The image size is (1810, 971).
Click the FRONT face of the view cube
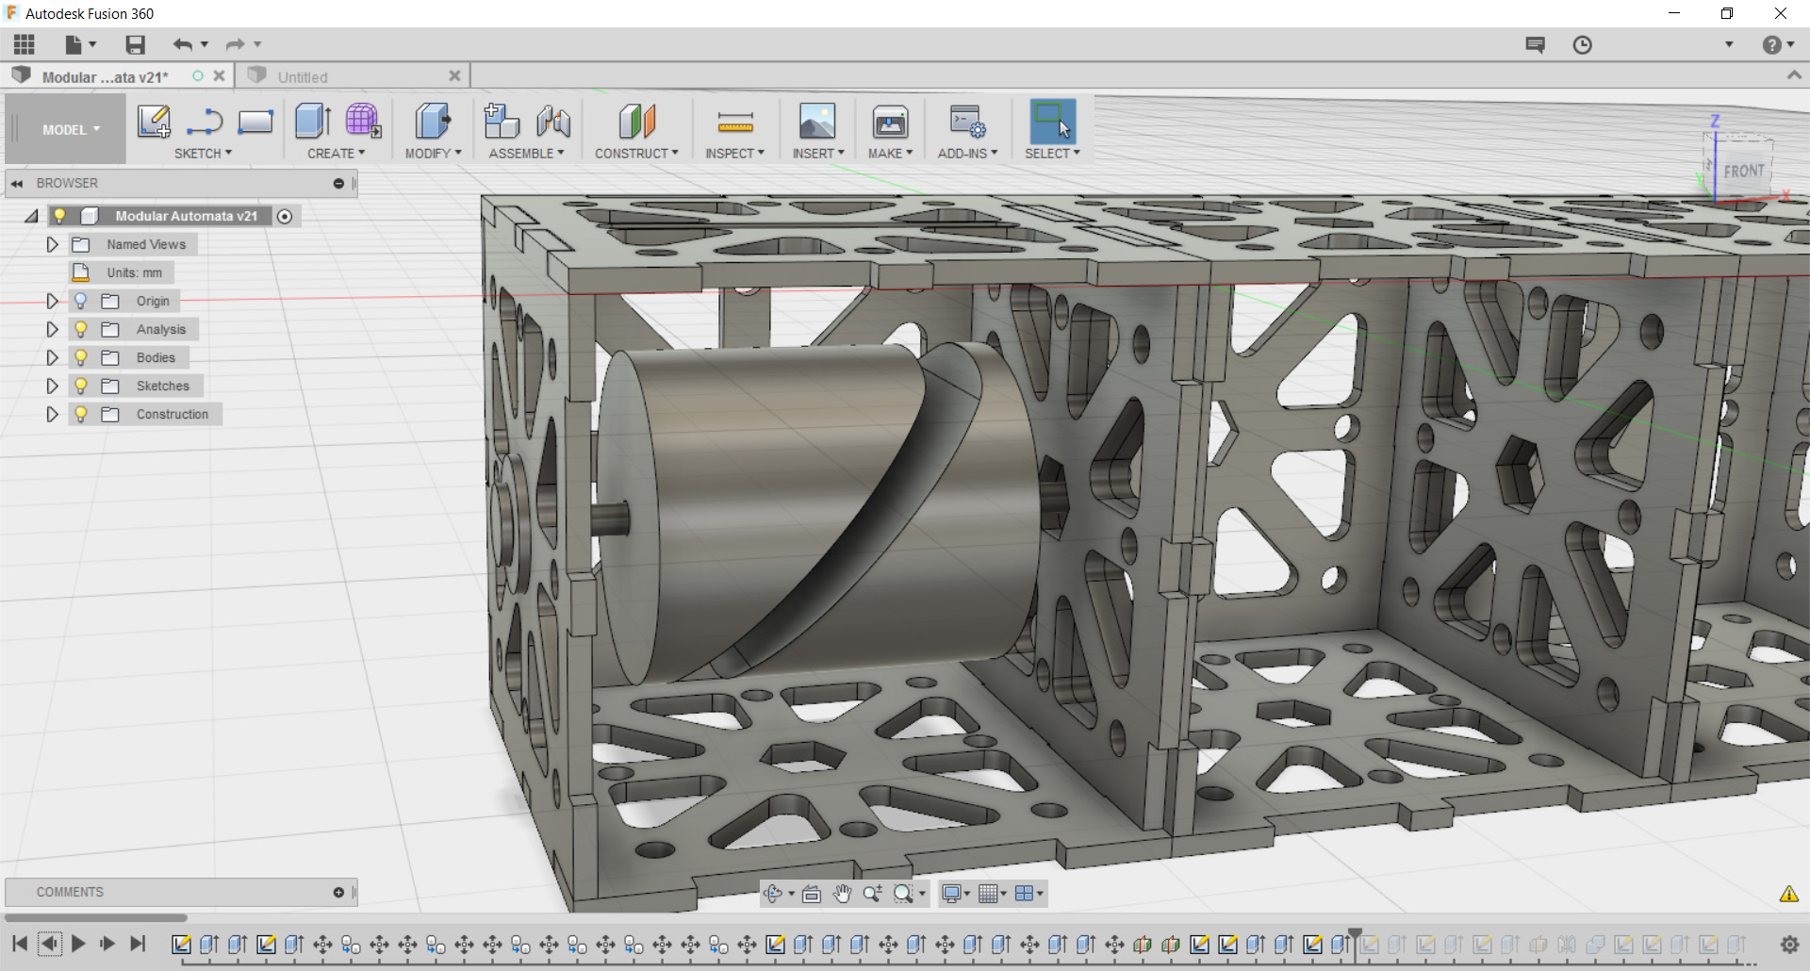tap(1743, 171)
